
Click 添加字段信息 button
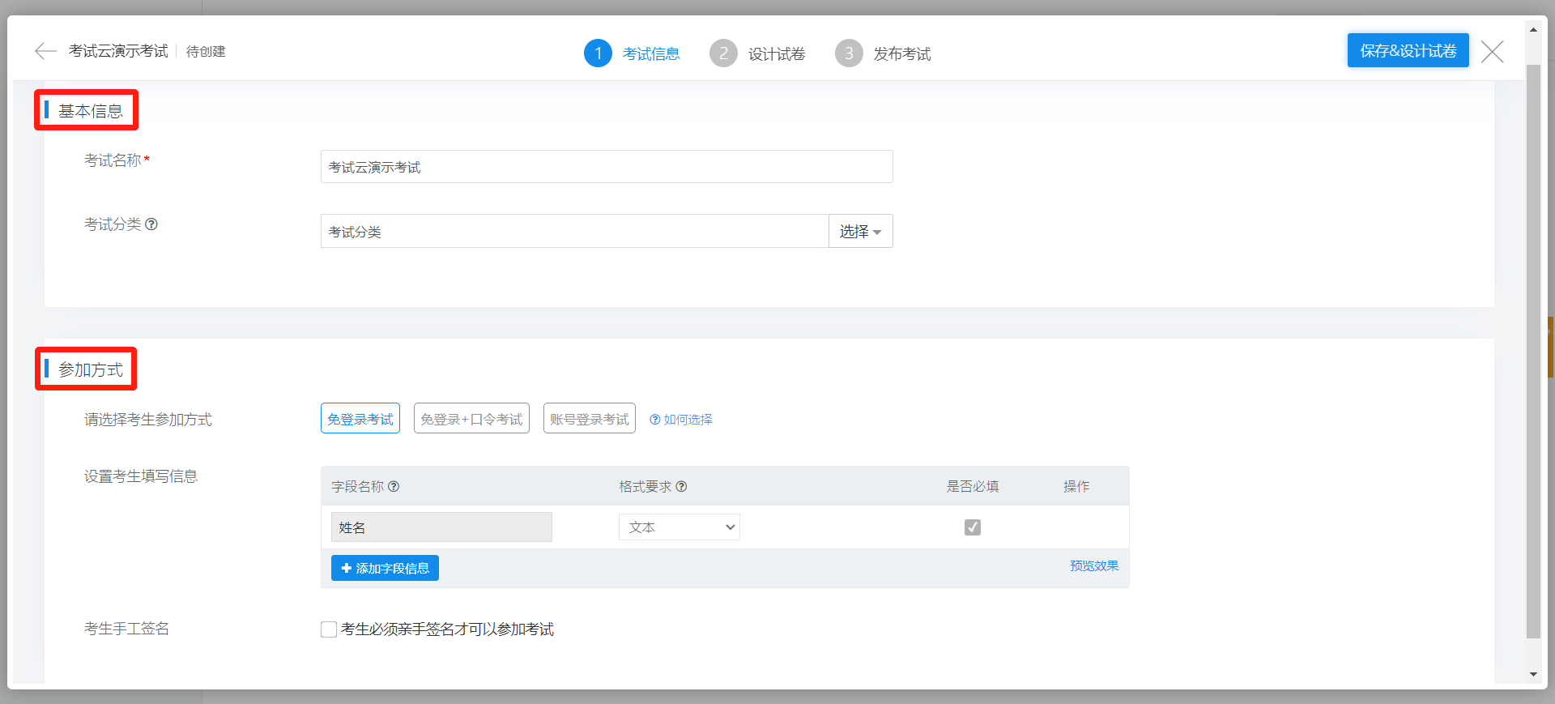point(385,568)
